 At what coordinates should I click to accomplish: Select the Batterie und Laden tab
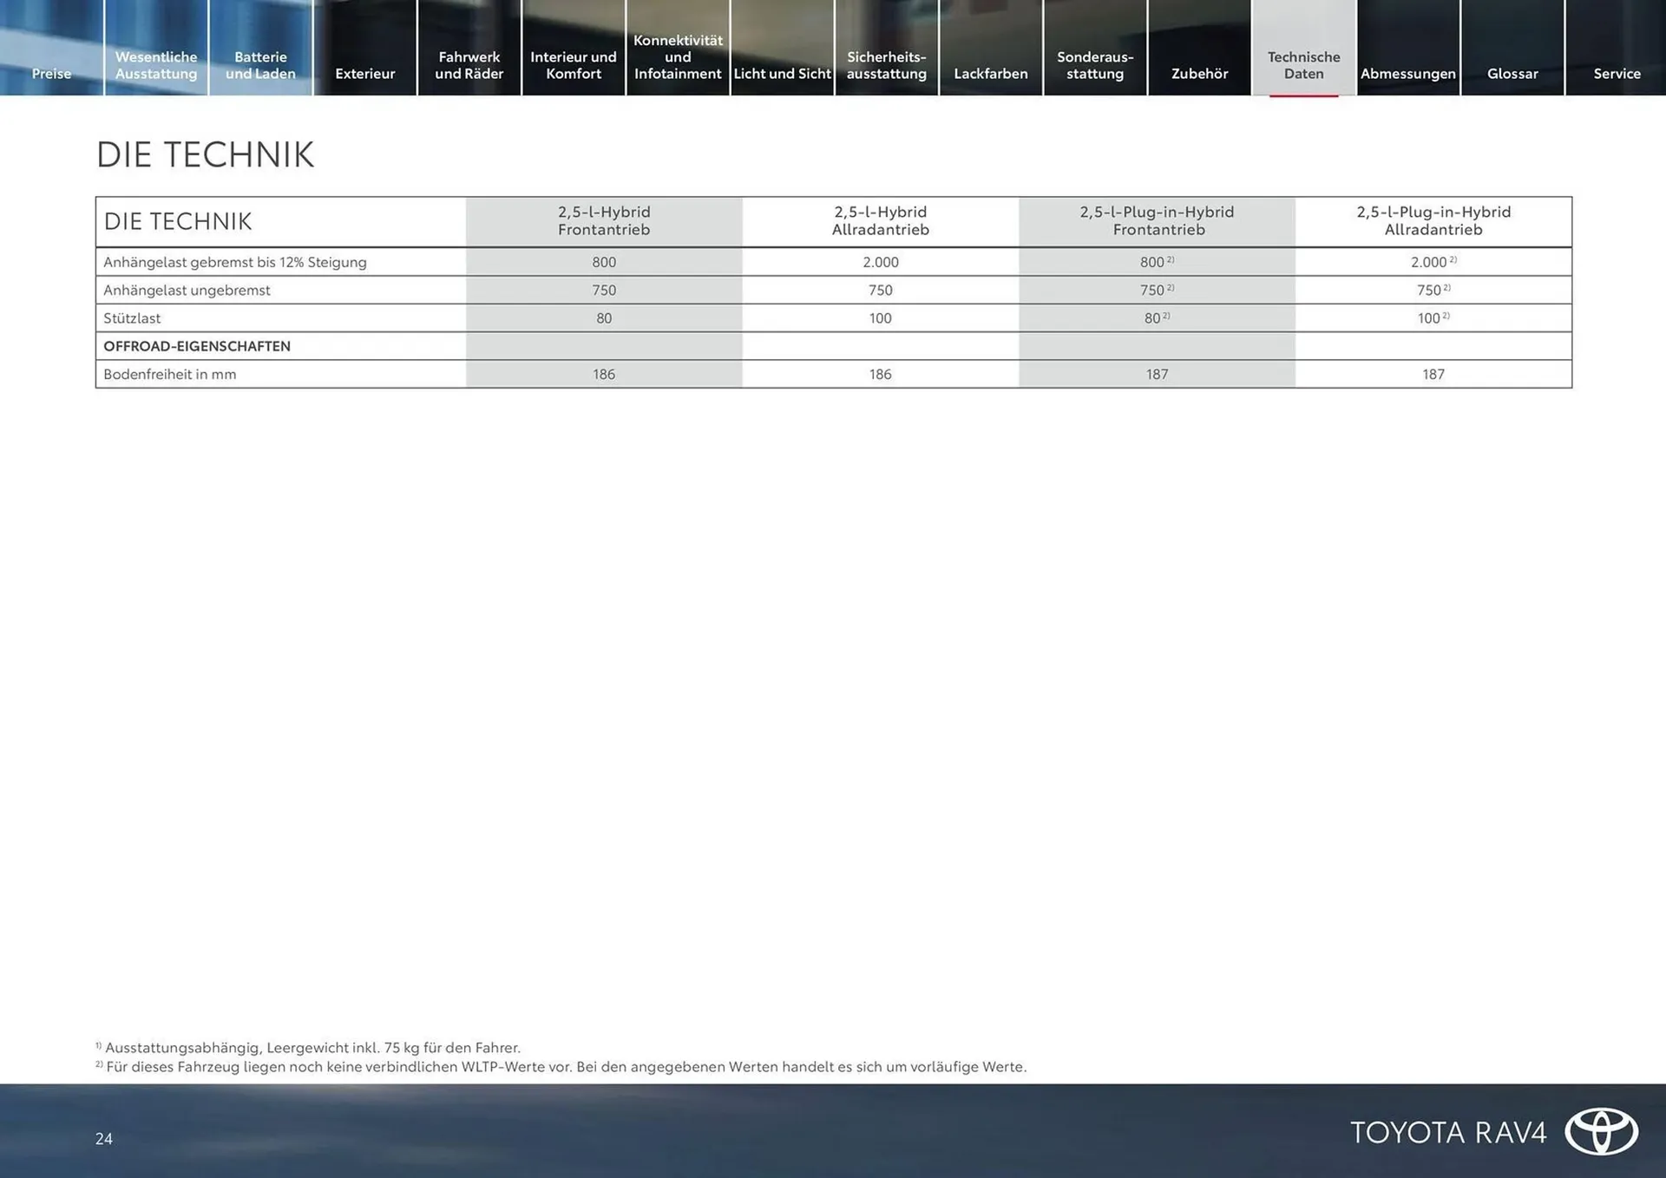click(260, 65)
